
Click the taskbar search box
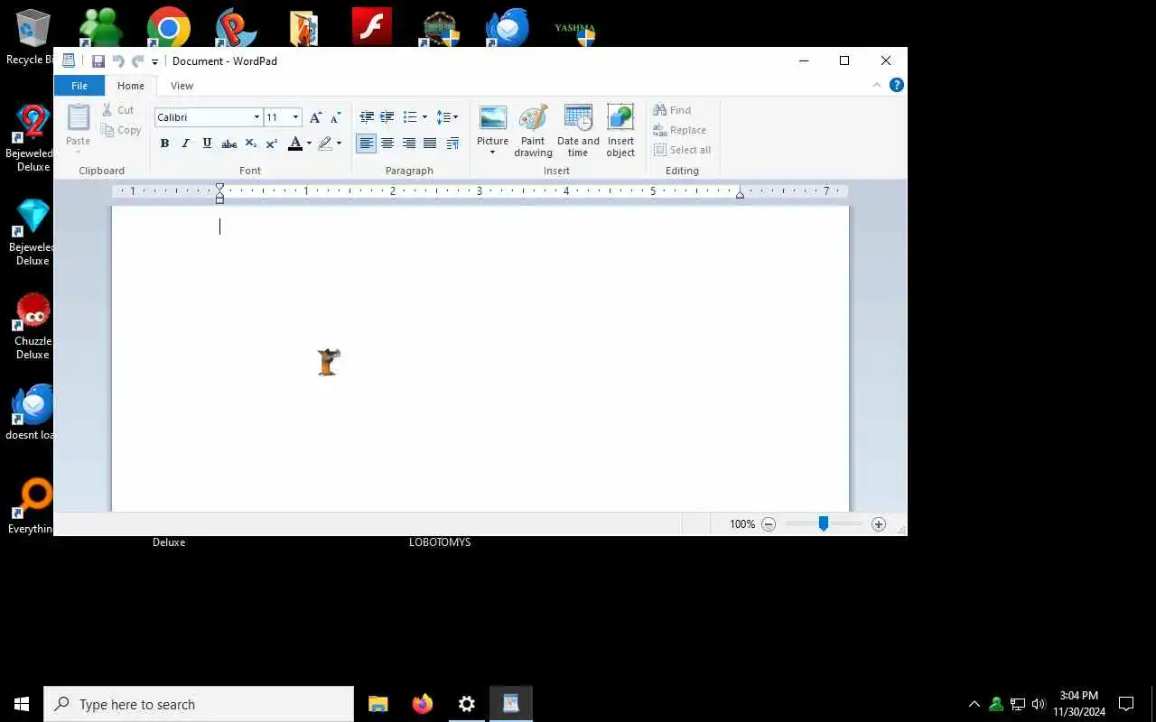[x=199, y=704]
